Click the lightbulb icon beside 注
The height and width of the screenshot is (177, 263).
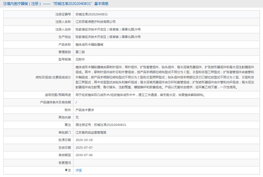pos(66,170)
